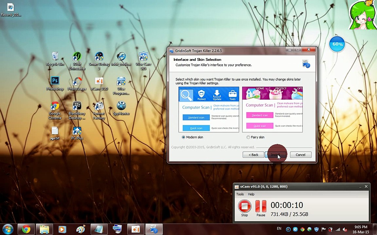Select Wise Program desktop shortcut
Image resolution: width=377 pixels, height=235 pixels.
click(x=121, y=86)
